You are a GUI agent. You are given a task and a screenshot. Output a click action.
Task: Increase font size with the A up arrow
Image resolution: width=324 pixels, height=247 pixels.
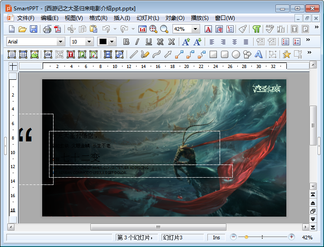point(186,42)
